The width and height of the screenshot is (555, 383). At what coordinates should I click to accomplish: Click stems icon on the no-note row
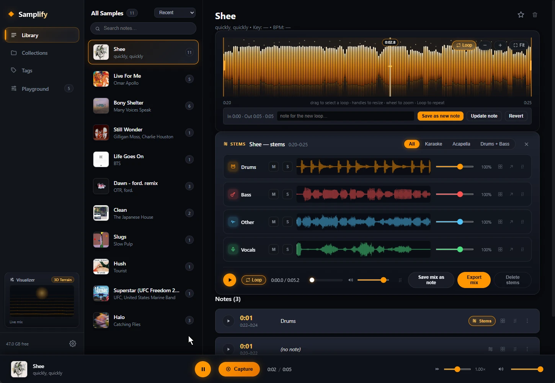[x=491, y=349]
